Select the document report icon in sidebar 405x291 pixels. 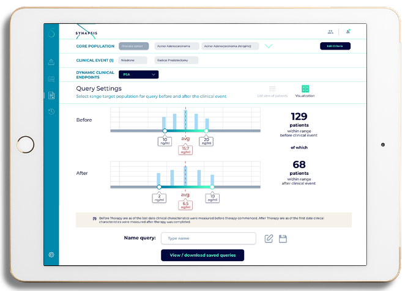pos(51,95)
